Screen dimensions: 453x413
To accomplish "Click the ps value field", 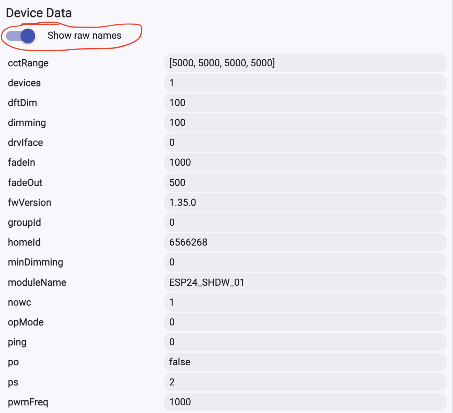I will pos(305,382).
